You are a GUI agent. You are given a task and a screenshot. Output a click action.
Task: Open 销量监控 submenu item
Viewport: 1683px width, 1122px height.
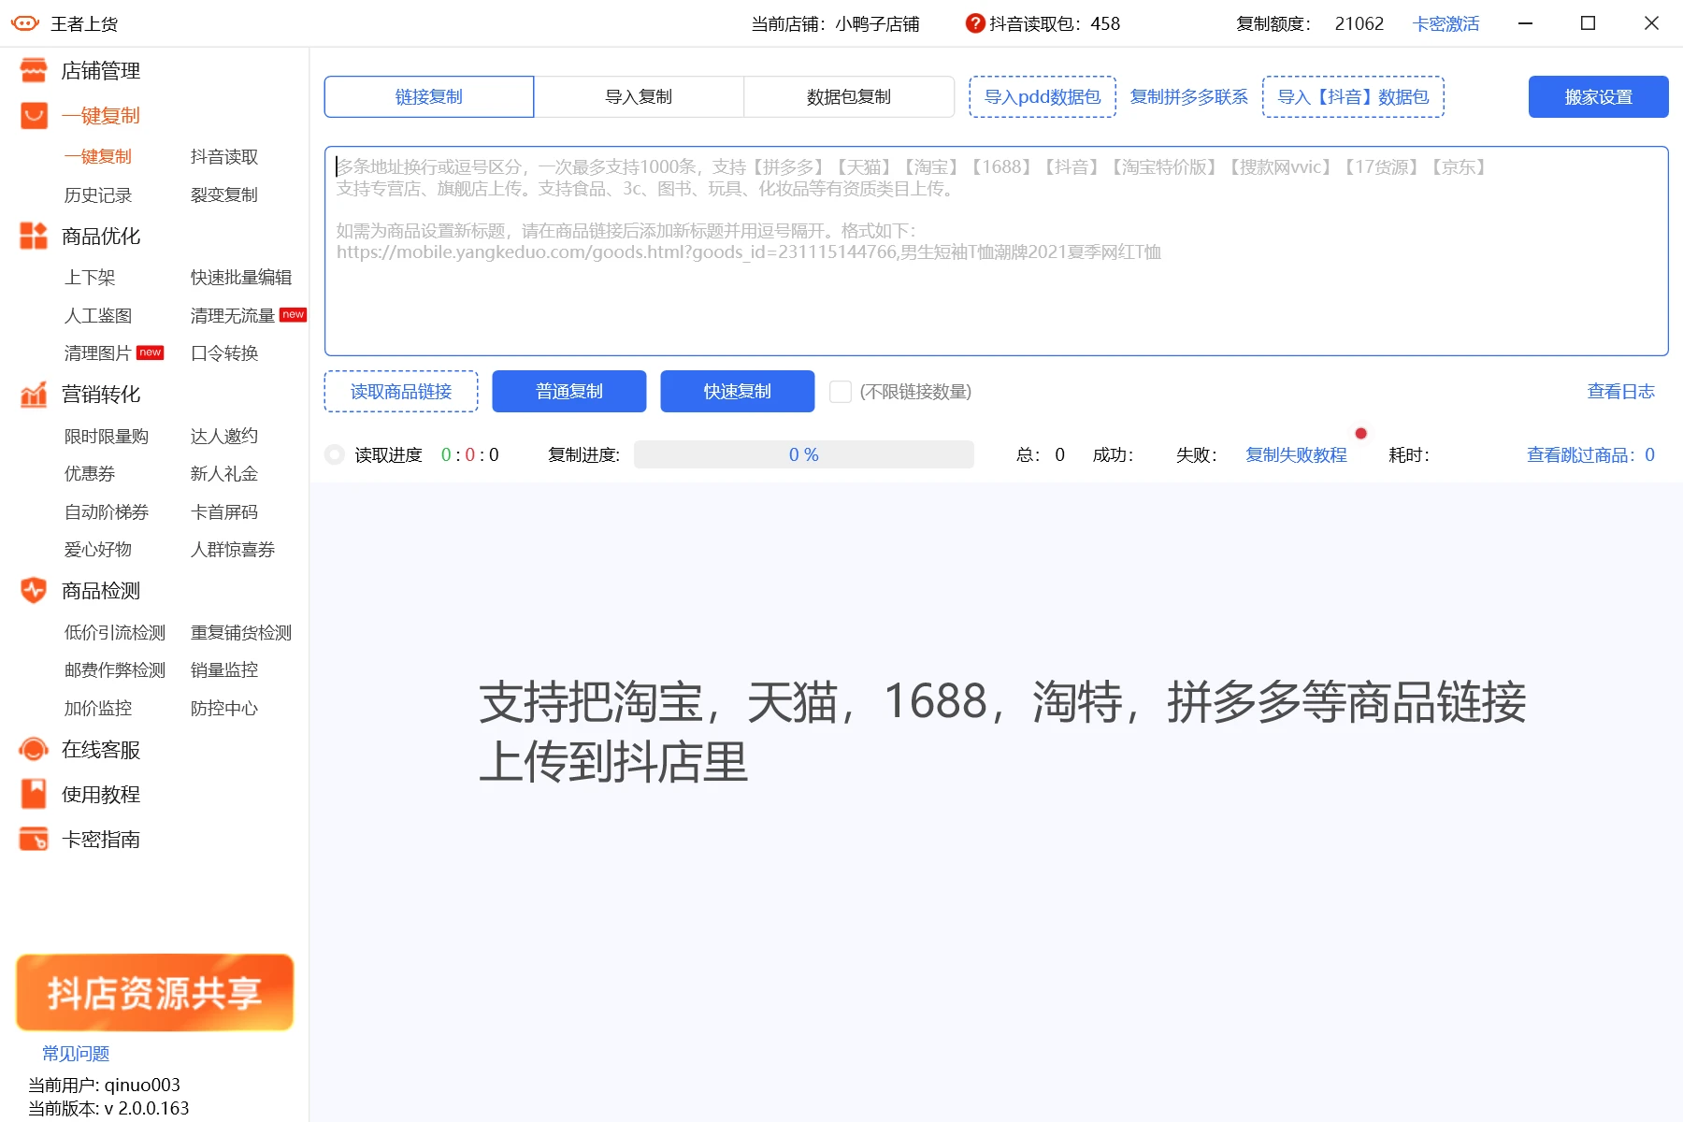[224, 669]
